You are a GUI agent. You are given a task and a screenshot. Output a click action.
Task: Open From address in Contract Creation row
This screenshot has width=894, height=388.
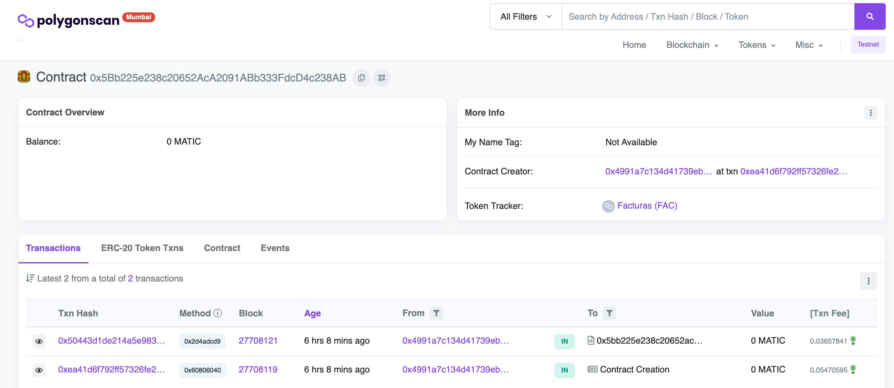(455, 369)
